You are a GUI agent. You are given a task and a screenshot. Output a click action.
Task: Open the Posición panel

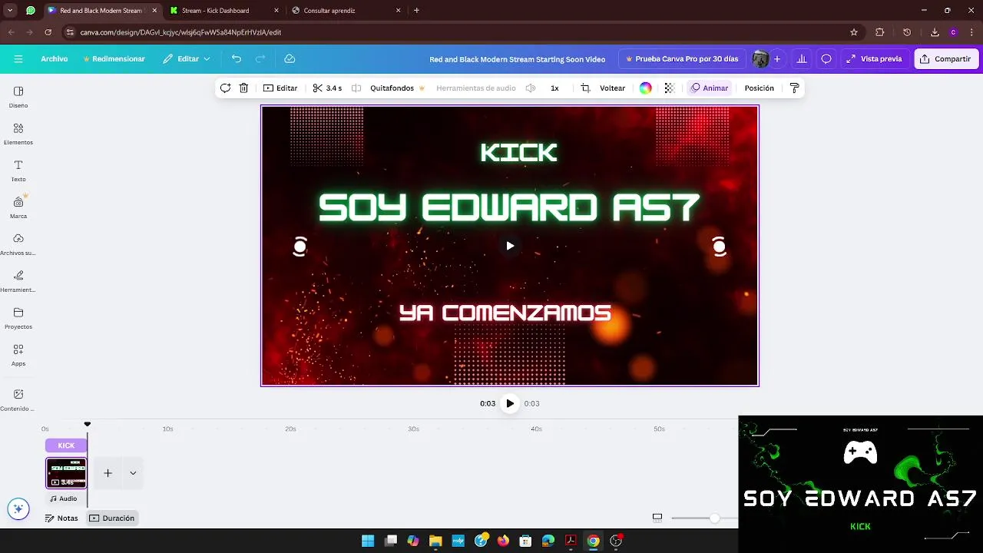[759, 88]
